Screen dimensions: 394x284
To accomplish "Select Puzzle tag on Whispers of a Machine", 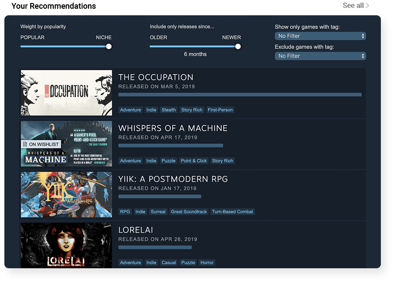I will click(169, 161).
